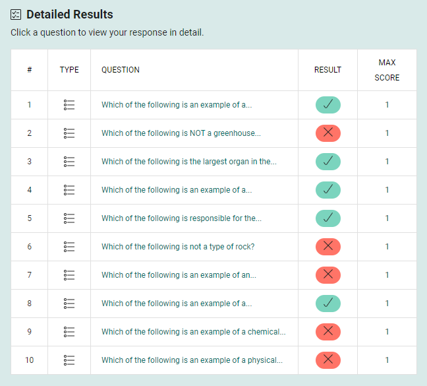Click the Detailed Results checklist icon
The image size is (427, 386).
point(16,15)
